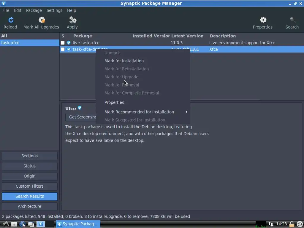Click the network up/down arrows tray icon
The height and width of the screenshot is (228, 304).
point(270,224)
